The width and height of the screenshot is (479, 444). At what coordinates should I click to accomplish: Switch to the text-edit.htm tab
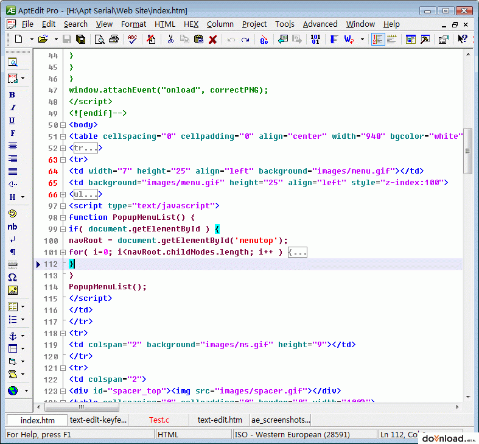[220, 420]
